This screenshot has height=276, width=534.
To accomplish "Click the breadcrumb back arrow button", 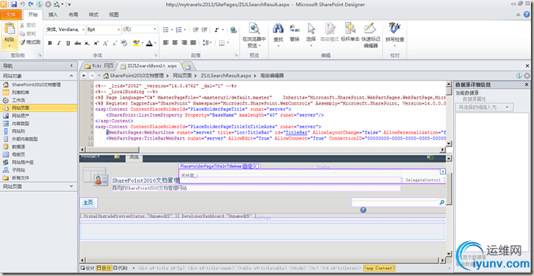I will pos(83,76).
